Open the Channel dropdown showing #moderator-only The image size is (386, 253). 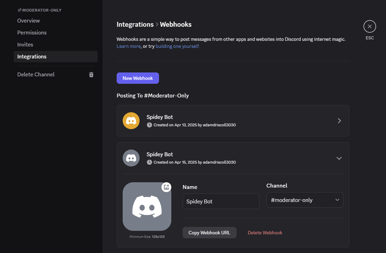point(305,200)
